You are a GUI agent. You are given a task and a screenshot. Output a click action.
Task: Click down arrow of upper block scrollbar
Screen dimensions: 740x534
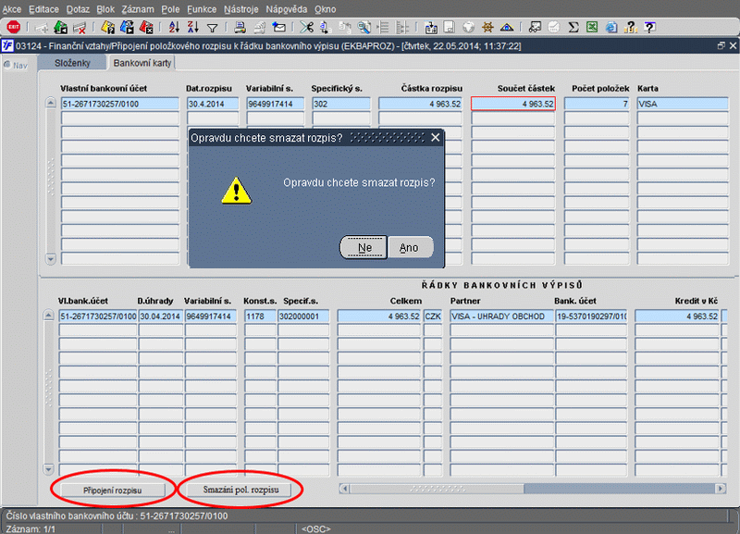click(x=51, y=259)
